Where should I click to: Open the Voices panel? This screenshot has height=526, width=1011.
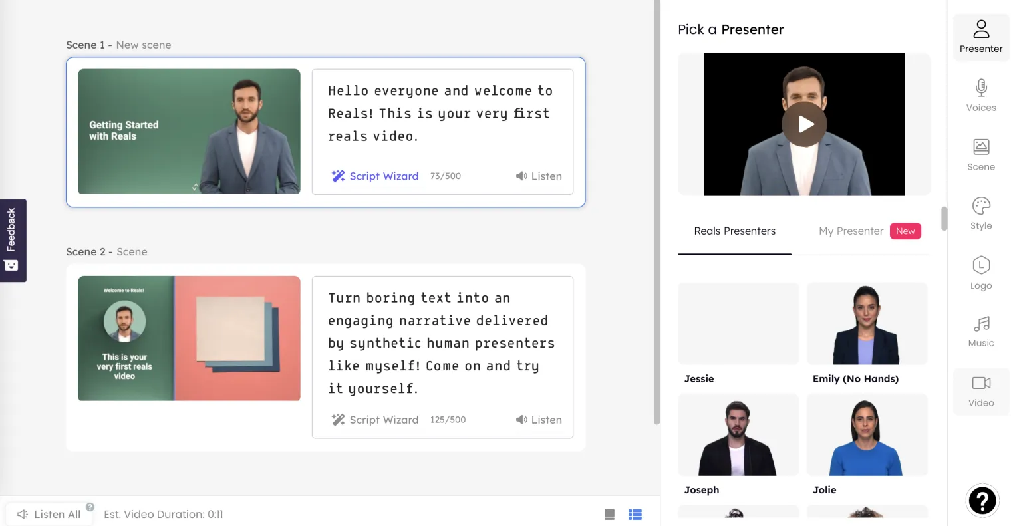tap(981, 96)
